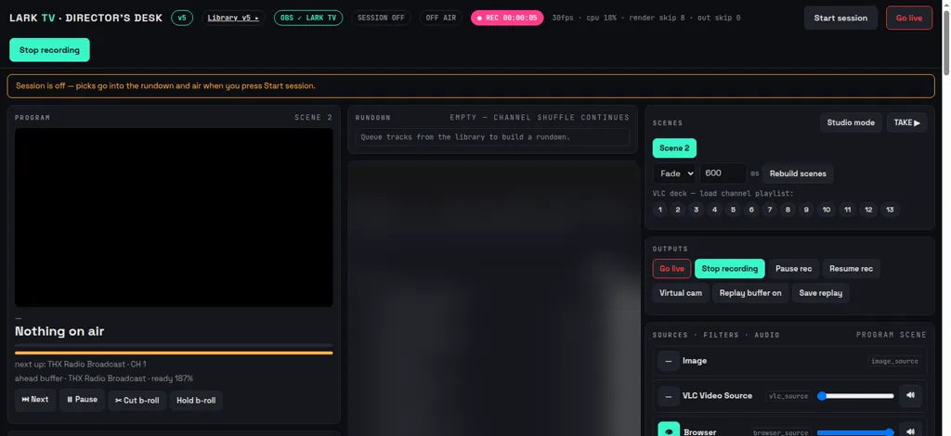Load channel playlist 2
Image resolution: width=951 pixels, height=436 pixels.
tap(678, 210)
